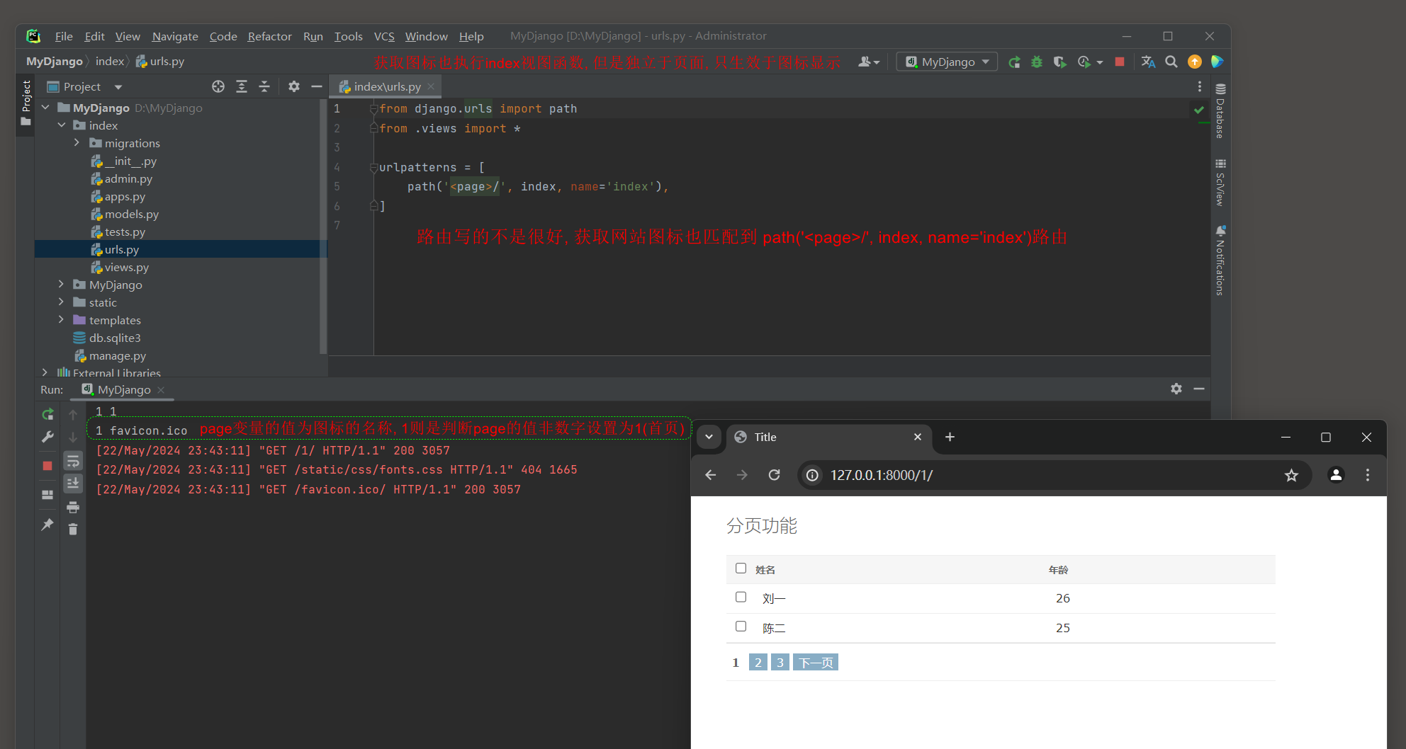The height and width of the screenshot is (749, 1406).
Task: Open the account user icon in PyCharm toolbar
Action: [869, 62]
